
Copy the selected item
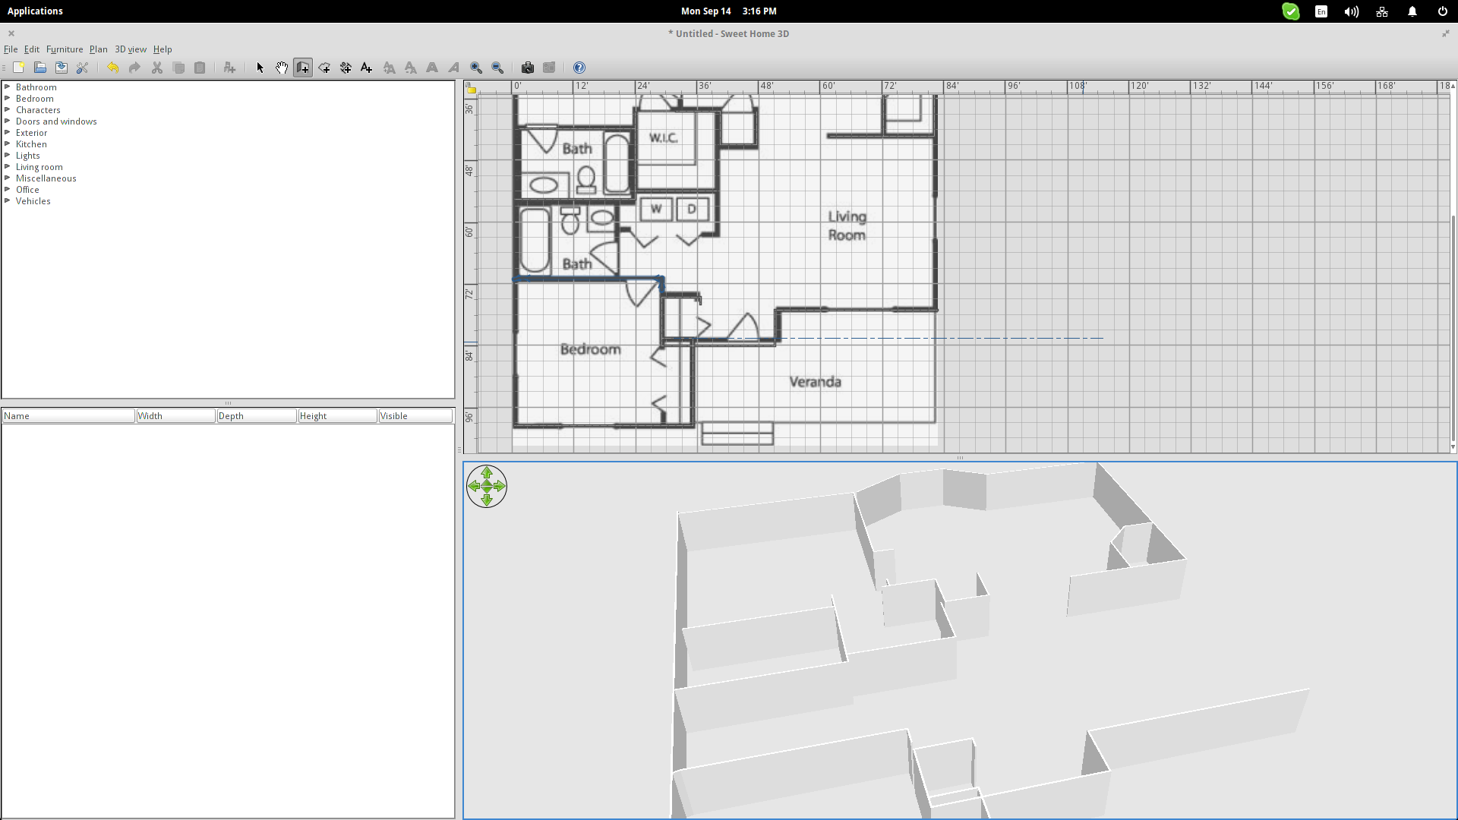pos(178,68)
